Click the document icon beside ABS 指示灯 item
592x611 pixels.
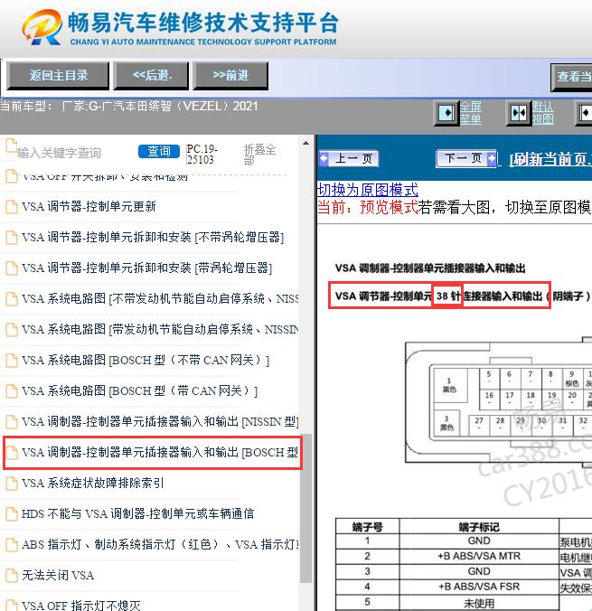tap(12, 544)
